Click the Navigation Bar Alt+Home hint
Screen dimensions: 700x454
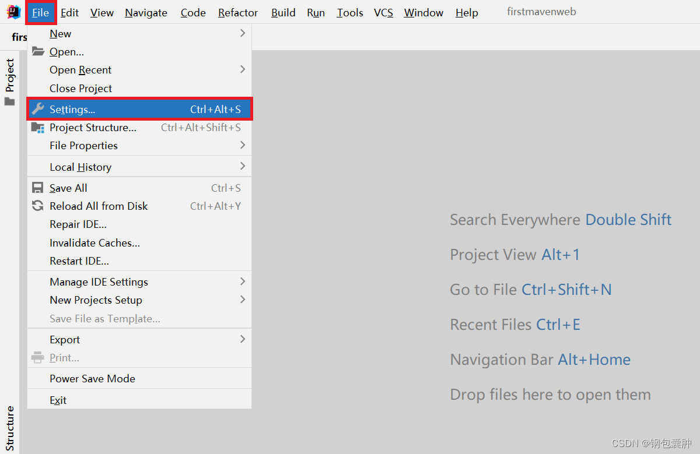point(540,360)
